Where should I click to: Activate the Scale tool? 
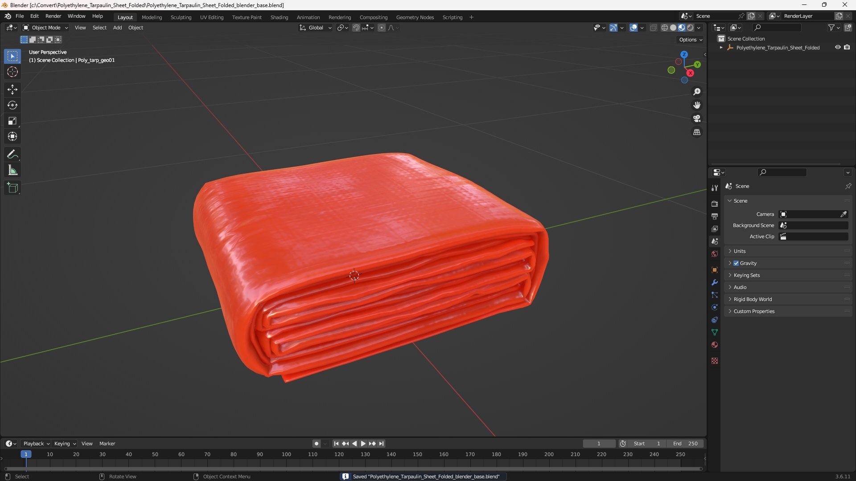(x=12, y=121)
